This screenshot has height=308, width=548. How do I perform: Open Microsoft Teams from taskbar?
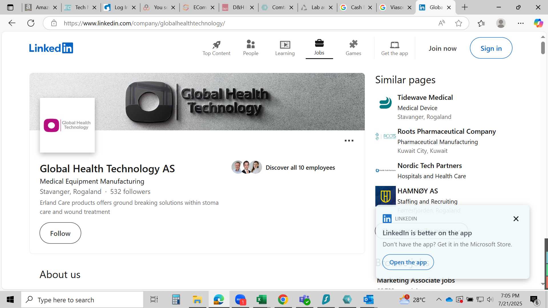tap(304, 299)
